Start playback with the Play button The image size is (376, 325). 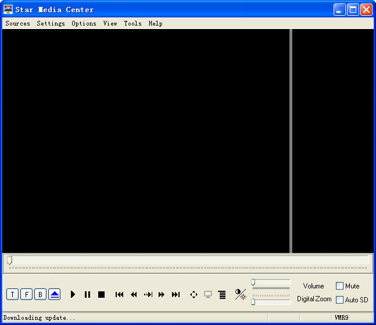[73, 294]
